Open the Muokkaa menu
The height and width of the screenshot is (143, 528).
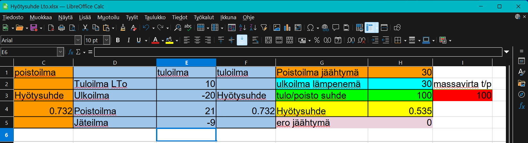coord(41,17)
